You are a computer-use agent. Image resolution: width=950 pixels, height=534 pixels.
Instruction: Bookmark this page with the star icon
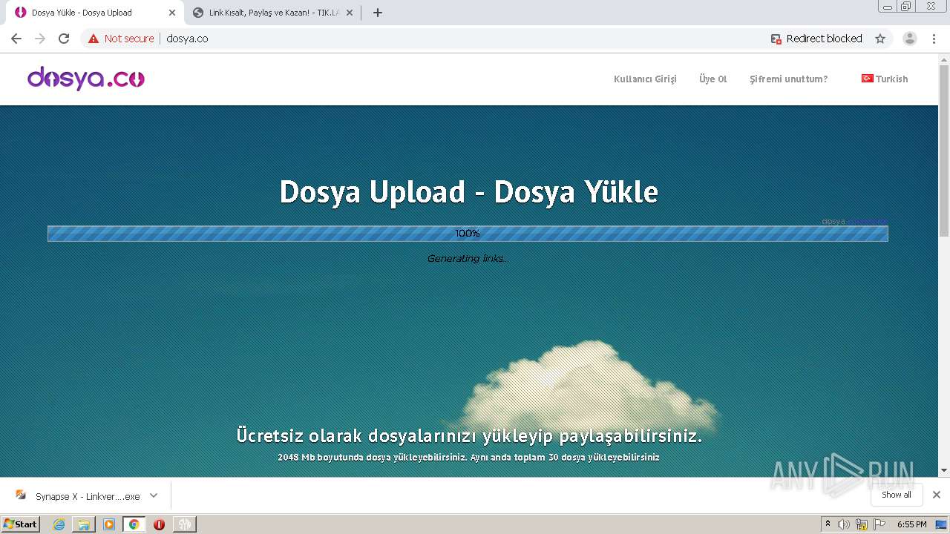(x=880, y=39)
